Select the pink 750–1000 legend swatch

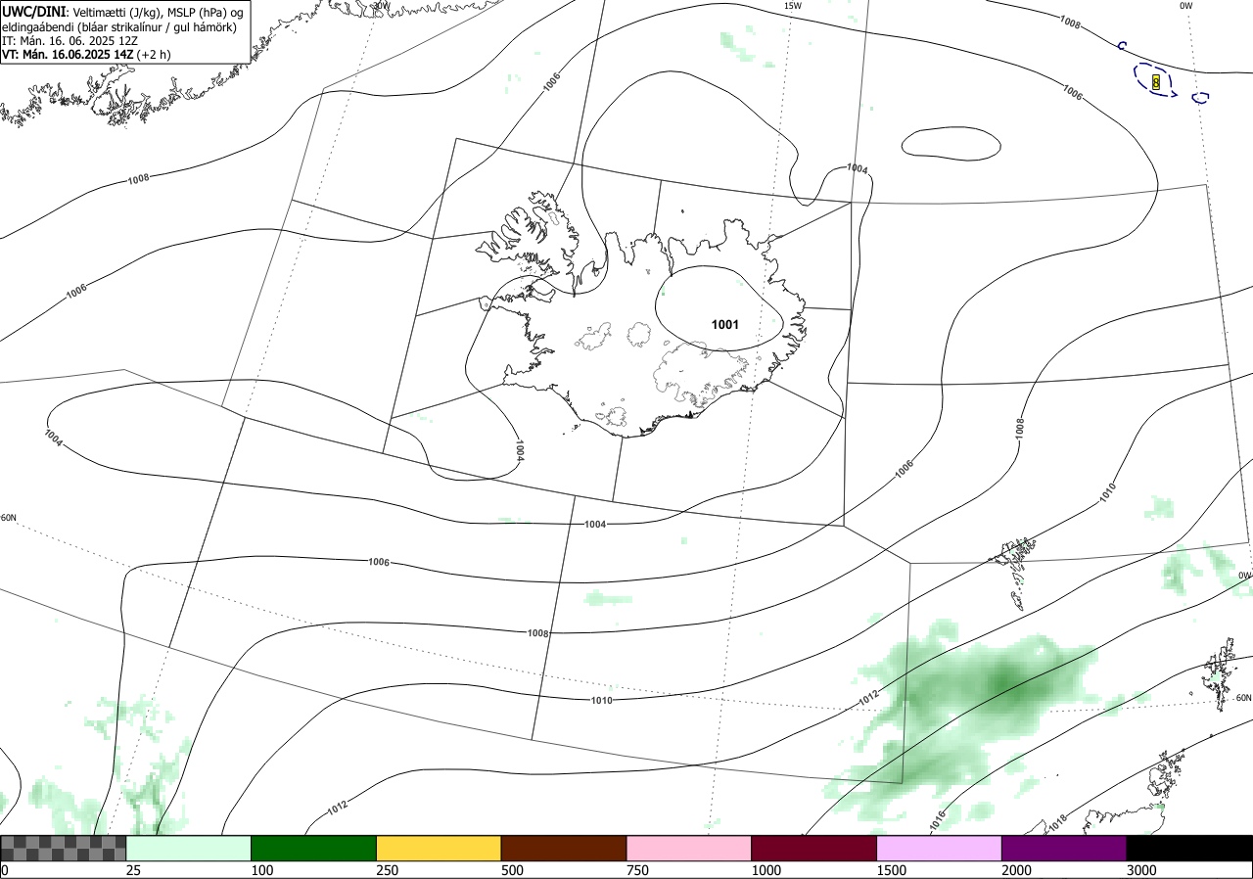[689, 848]
